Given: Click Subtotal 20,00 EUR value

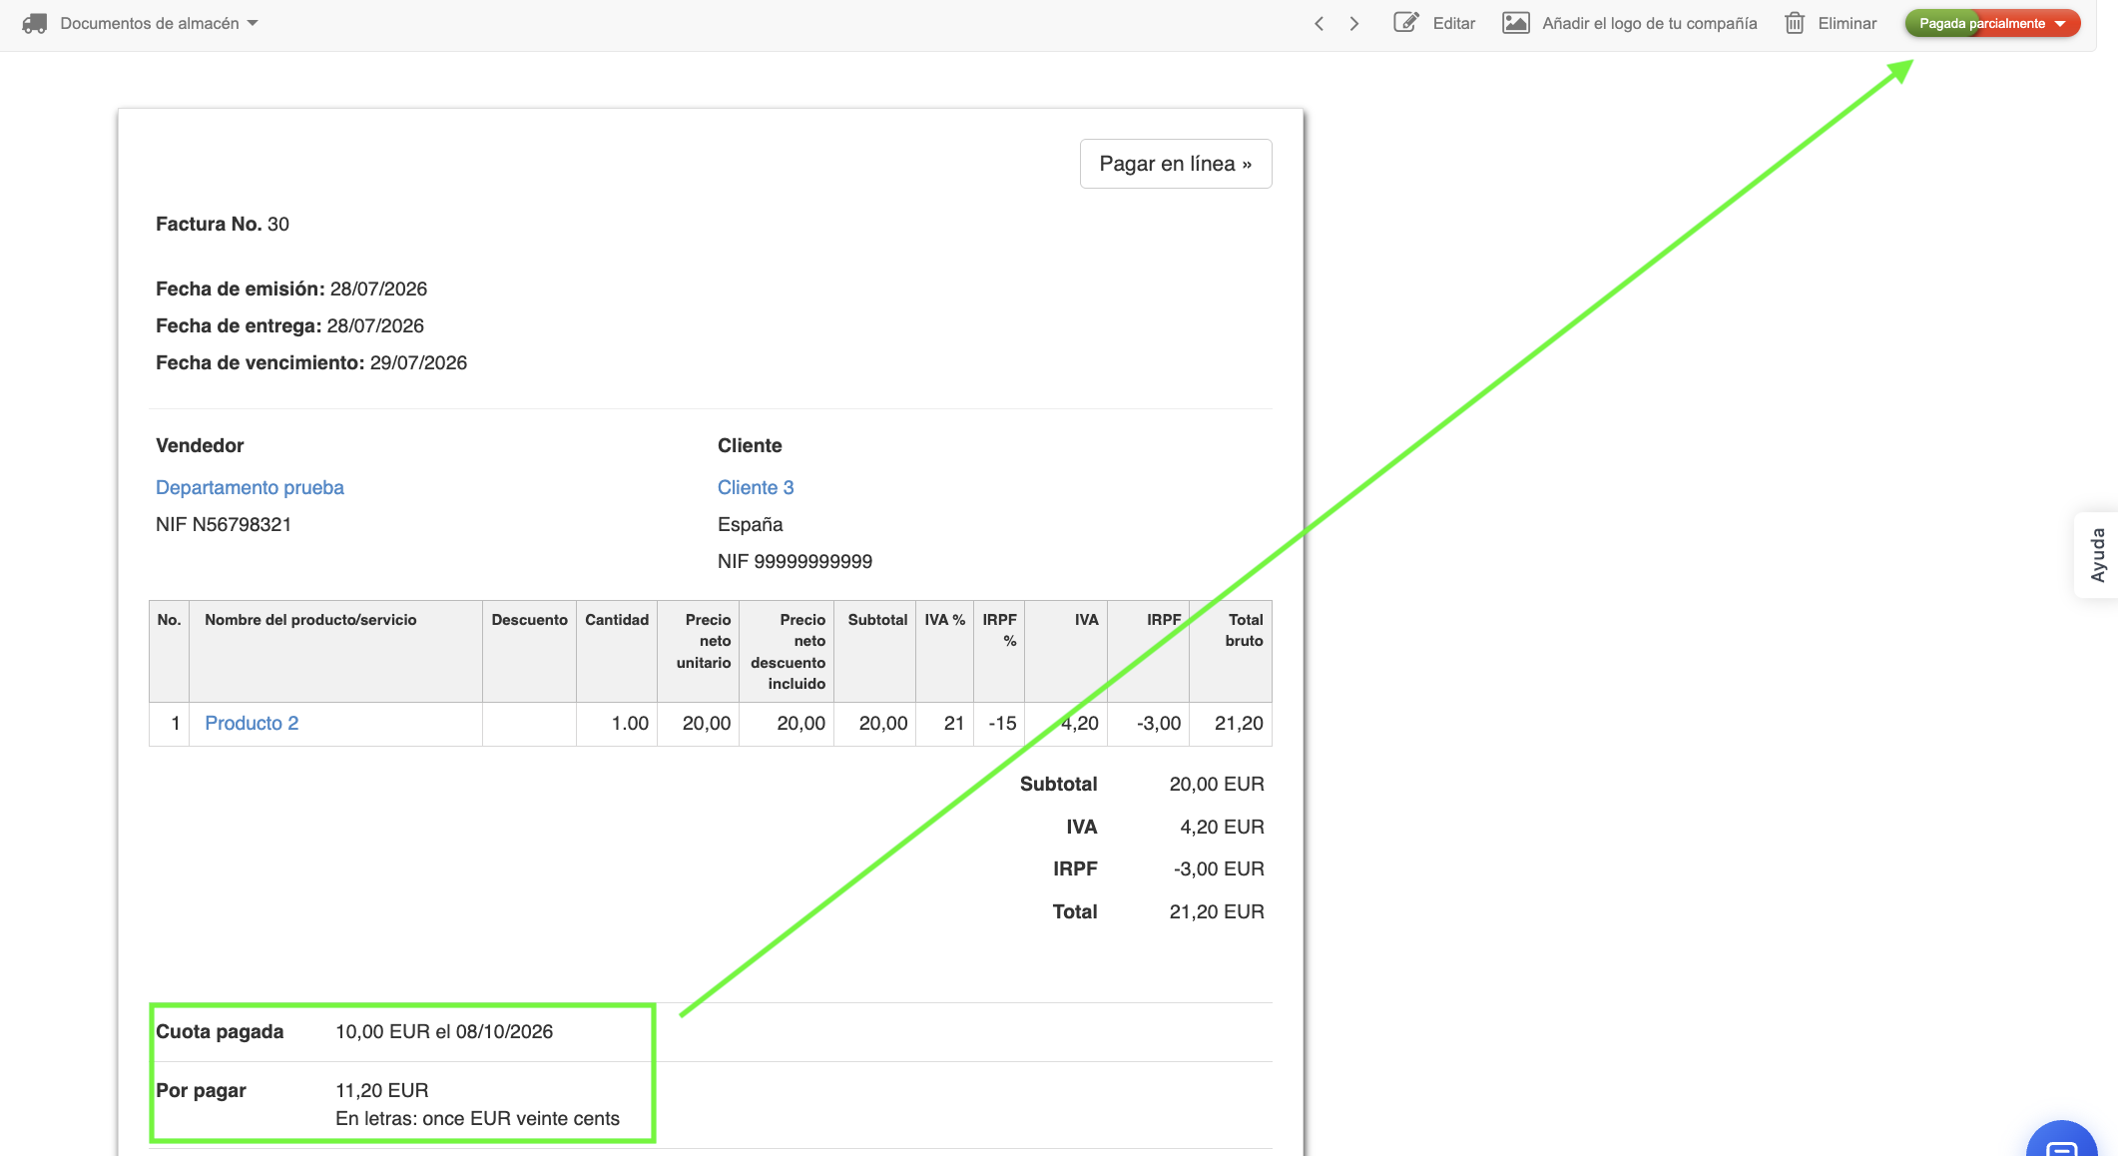Looking at the screenshot, I should [x=1217, y=784].
